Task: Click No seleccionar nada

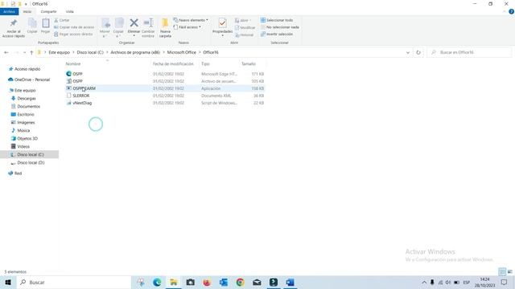Action: (280, 27)
